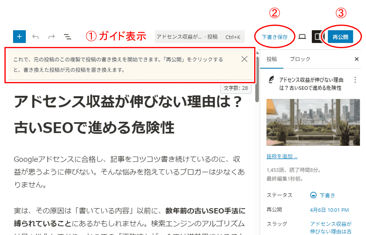
Task: Click the undo arrow icon
Action: pyautogui.click(x=36, y=37)
